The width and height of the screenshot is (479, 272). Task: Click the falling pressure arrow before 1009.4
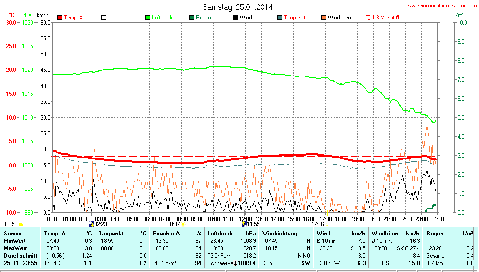(x=235, y=263)
